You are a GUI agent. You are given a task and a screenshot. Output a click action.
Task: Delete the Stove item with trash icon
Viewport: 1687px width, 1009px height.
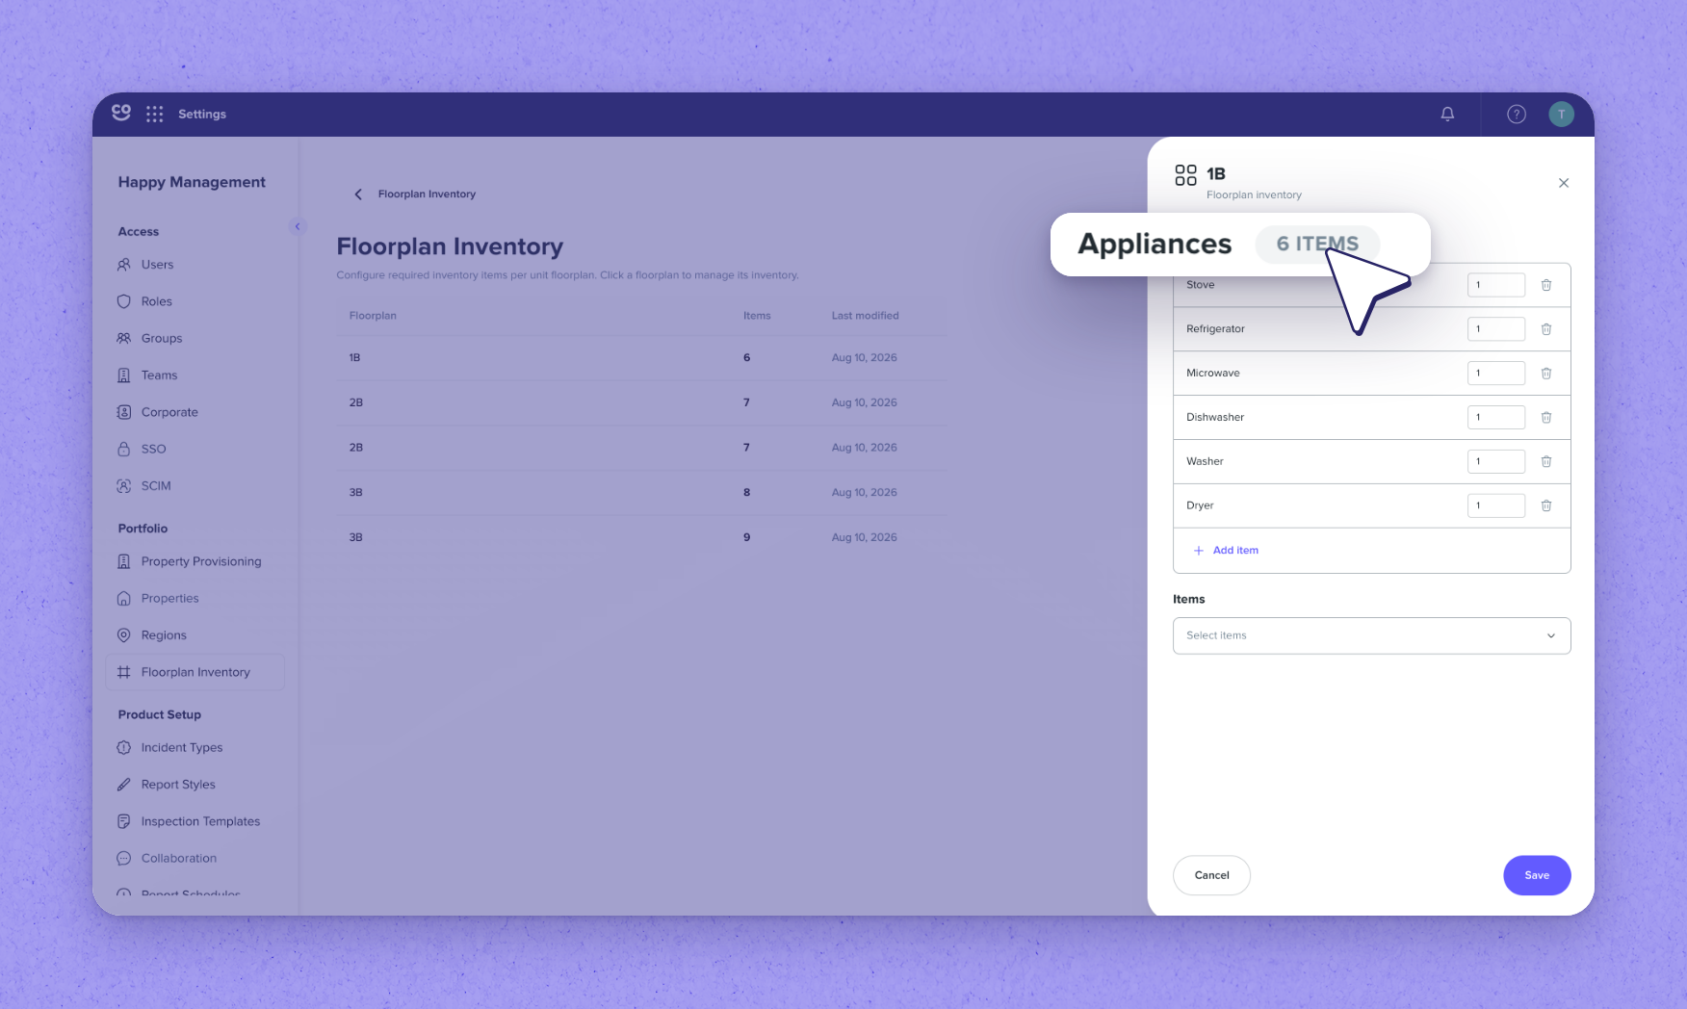click(x=1546, y=285)
